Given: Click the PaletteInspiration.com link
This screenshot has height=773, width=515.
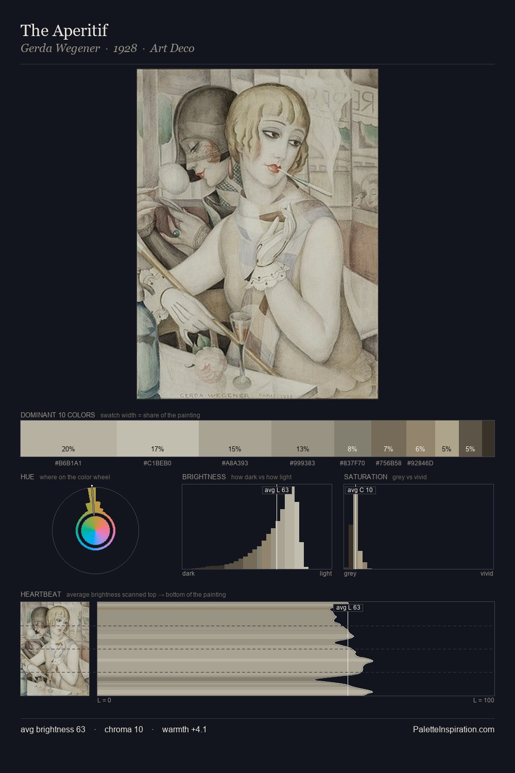Looking at the screenshot, I should click(454, 729).
